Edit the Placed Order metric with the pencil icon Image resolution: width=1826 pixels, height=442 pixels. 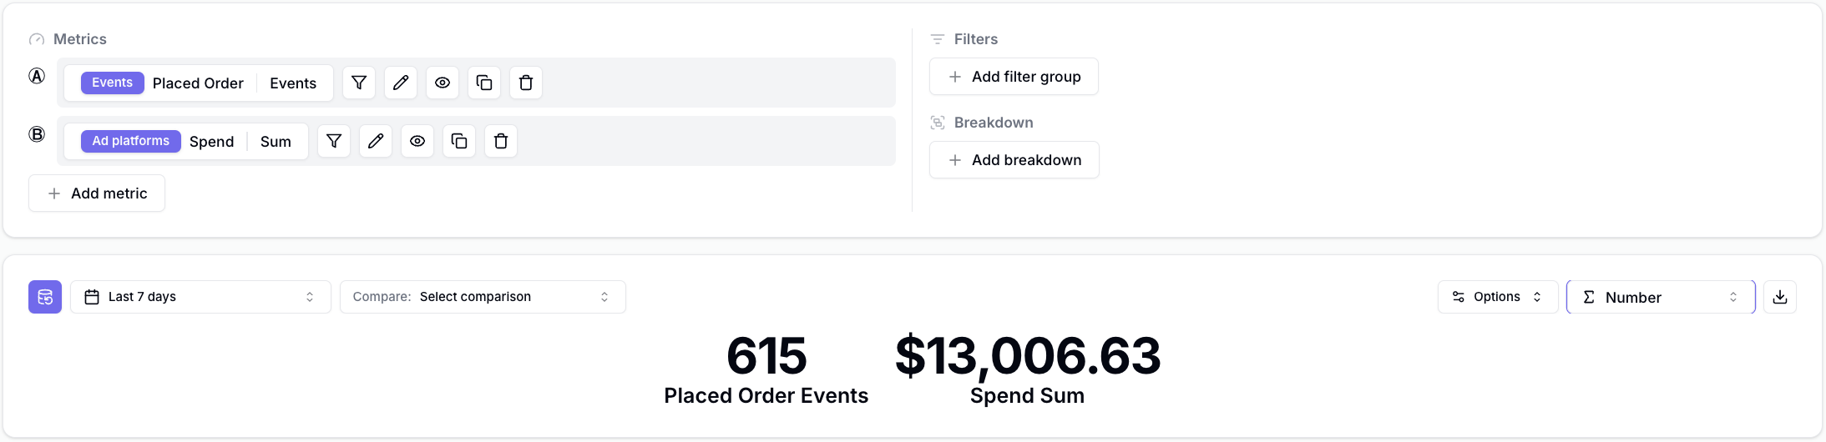coord(401,83)
